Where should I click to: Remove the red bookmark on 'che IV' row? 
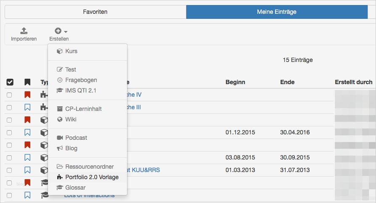tap(27, 95)
